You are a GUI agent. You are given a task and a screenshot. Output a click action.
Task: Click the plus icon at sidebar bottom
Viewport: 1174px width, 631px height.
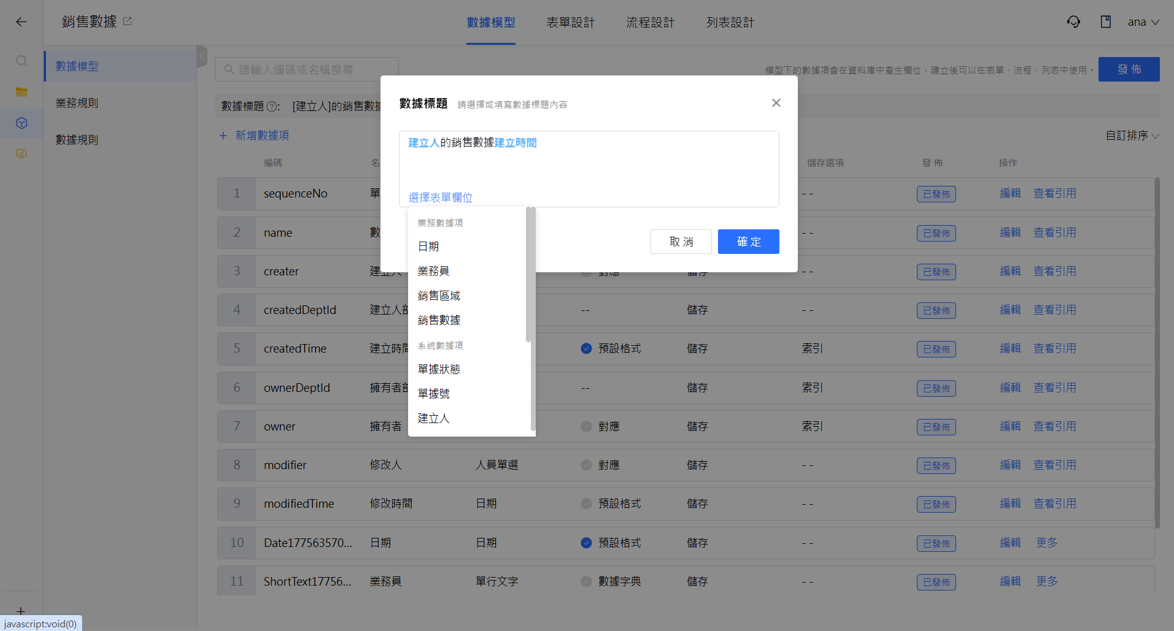[x=21, y=611]
